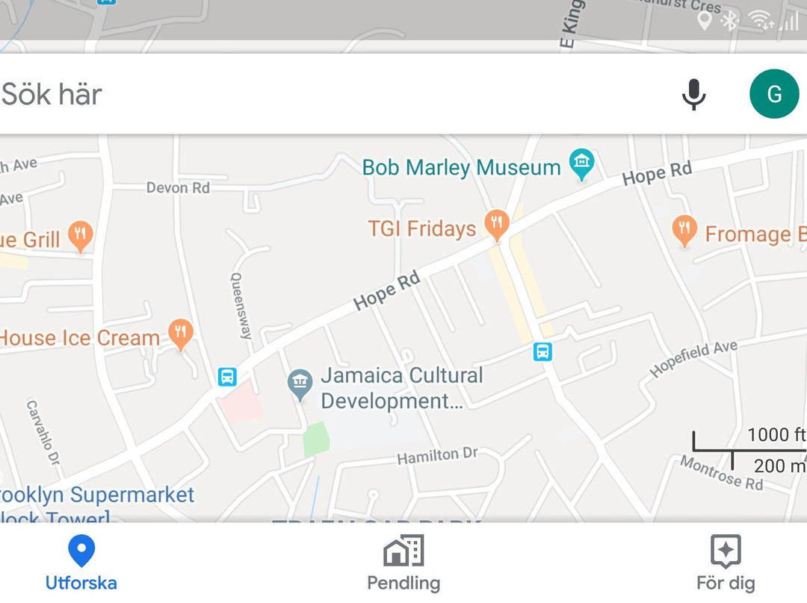
Task: Tap the Jamaica Cultural Development text label
Action: 402,388
